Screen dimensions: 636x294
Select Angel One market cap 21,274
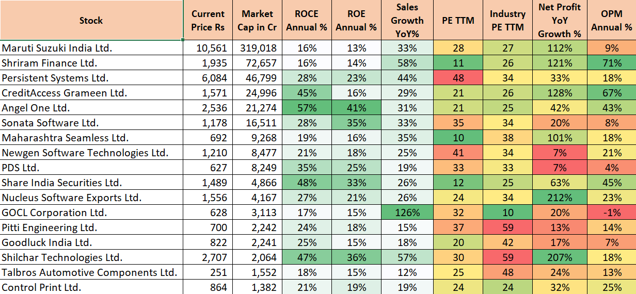point(257,108)
